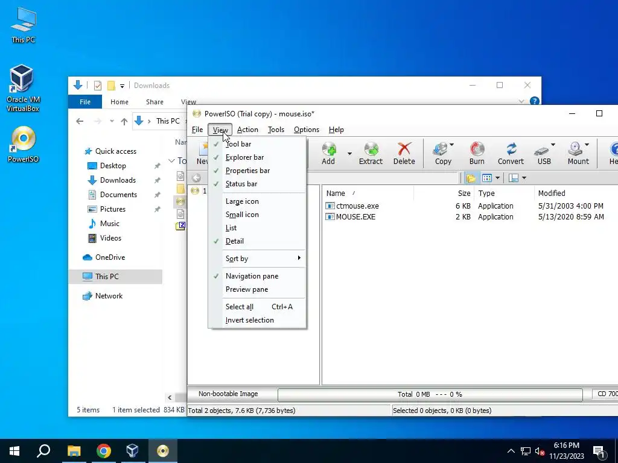The width and height of the screenshot is (618, 463).
Task: Click the red Delete toolbar icon
Action: 404,154
